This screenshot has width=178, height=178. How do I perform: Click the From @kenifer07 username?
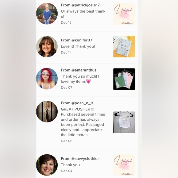[x=76, y=40]
